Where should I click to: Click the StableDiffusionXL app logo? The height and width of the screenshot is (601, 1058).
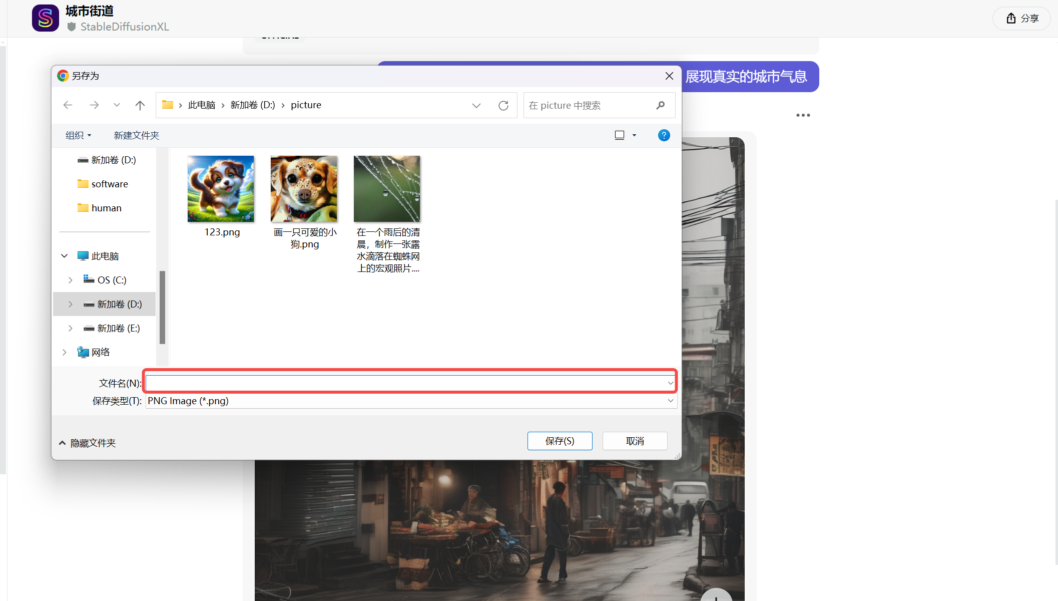click(45, 18)
